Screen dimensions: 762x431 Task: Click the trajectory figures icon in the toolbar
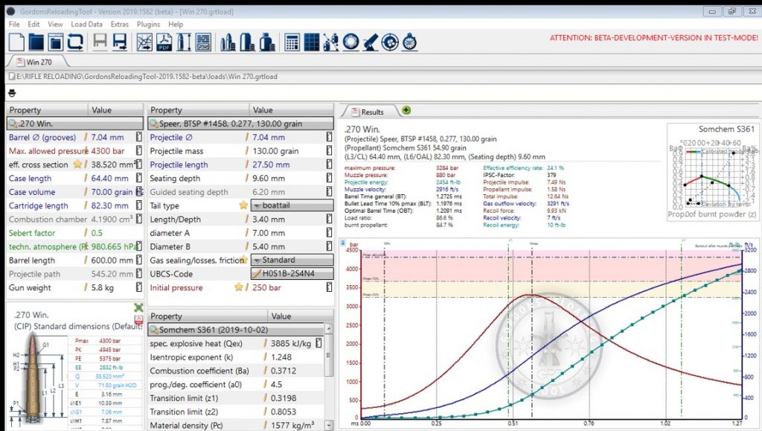(331, 42)
